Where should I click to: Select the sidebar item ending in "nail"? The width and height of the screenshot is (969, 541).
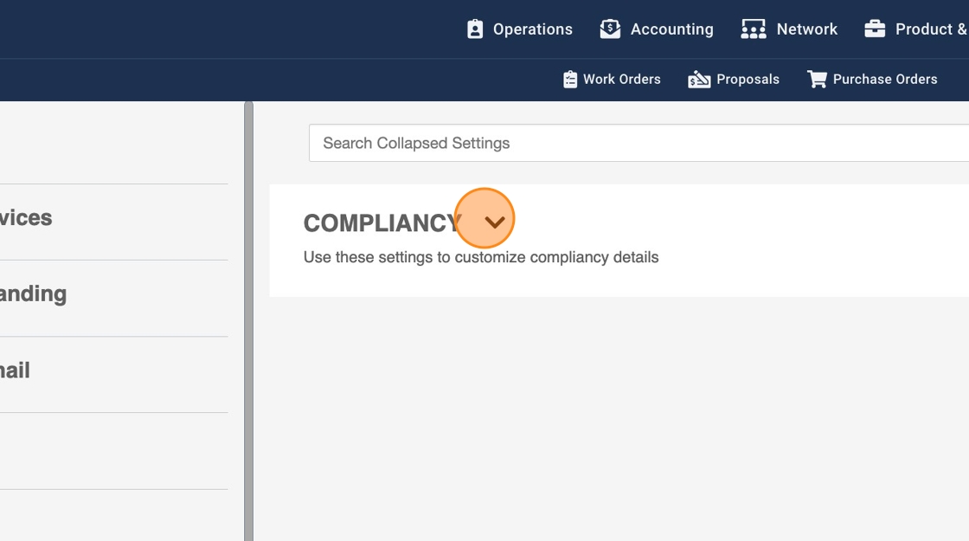pyautogui.click(x=16, y=370)
